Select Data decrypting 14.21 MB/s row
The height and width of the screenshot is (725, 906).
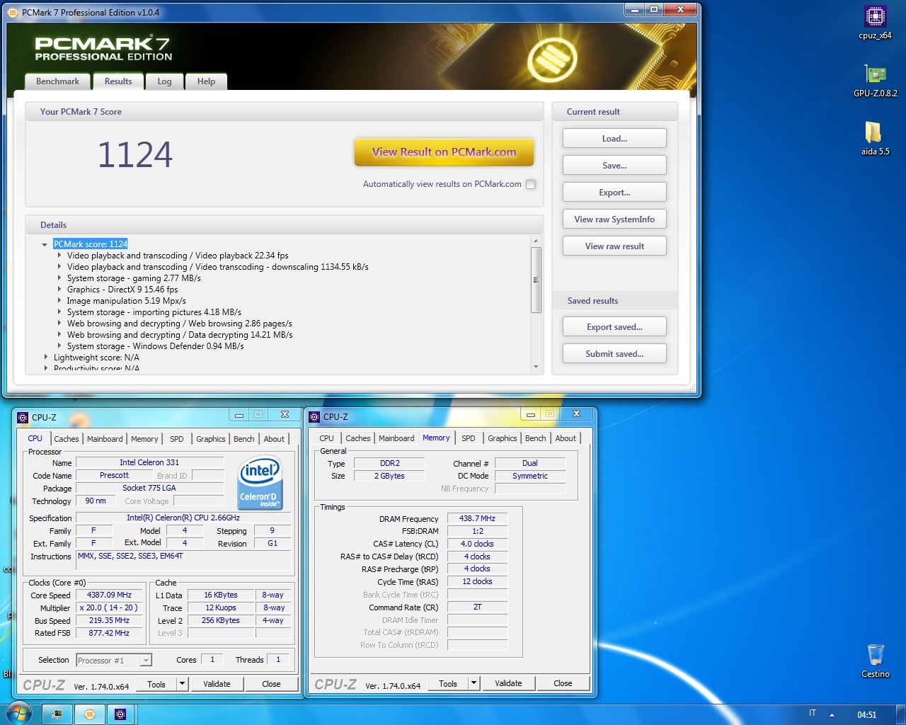[x=180, y=335]
